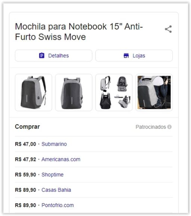Open the Casas Bahia offer link
191x216 pixels.
point(56,190)
